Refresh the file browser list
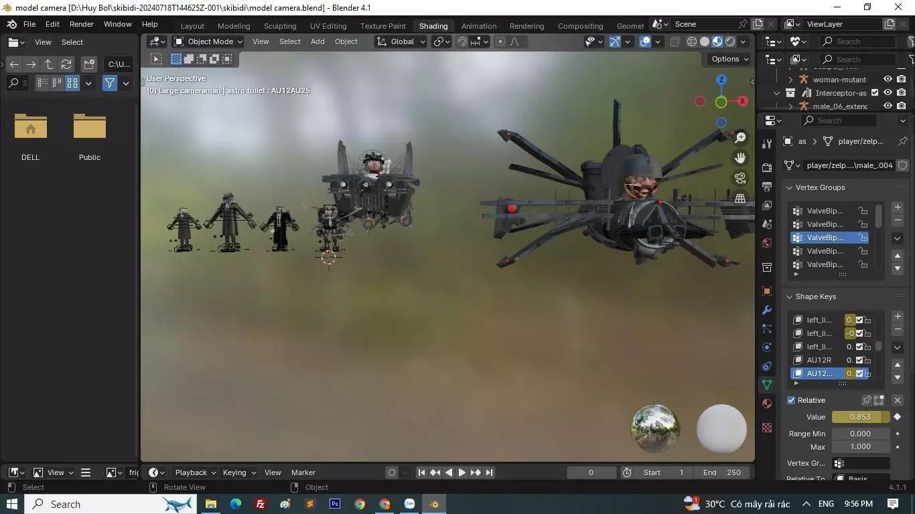The height and width of the screenshot is (514, 915). (66, 64)
